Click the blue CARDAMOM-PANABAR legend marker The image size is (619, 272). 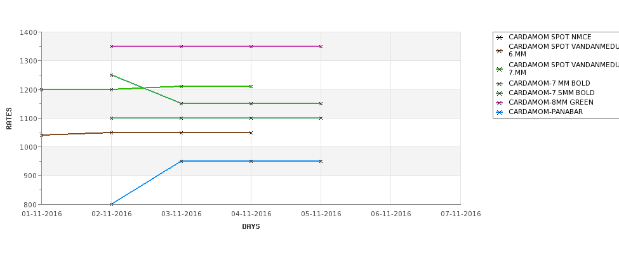[x=500, y=112]
